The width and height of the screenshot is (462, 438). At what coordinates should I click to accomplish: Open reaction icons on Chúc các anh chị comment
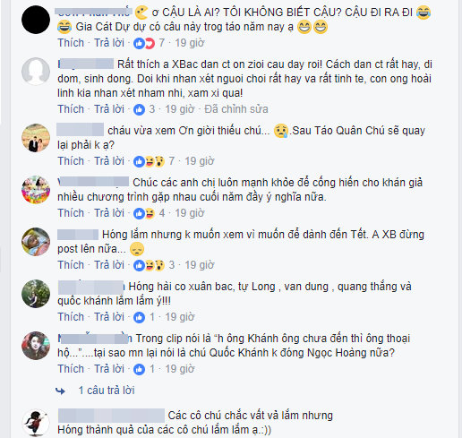[x=144, y=213]
